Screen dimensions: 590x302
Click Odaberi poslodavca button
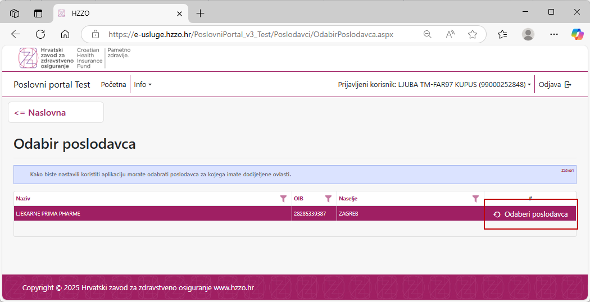point(530,214)
